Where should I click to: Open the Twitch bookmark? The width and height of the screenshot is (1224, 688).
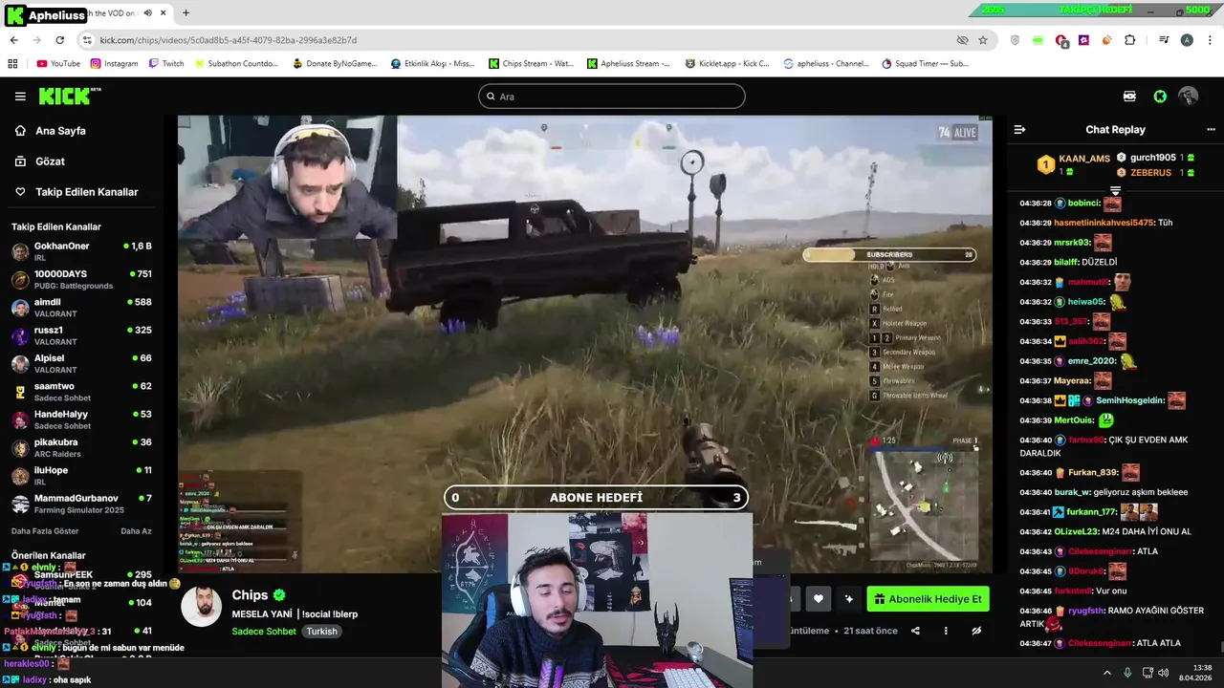pyautogui.click(x=166, y=64)
